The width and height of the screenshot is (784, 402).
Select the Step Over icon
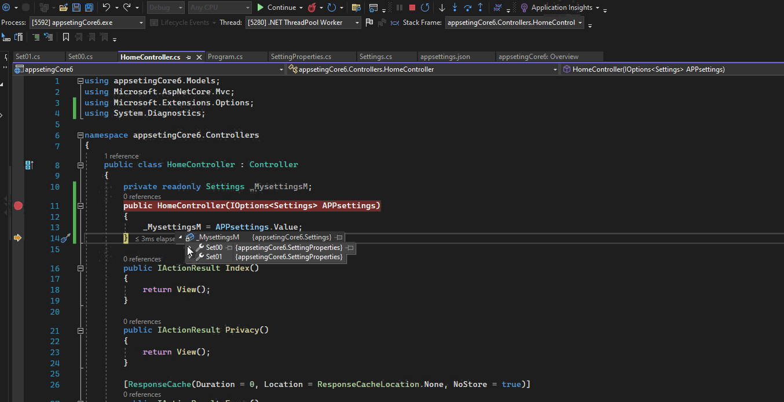pyautogui.click(x=468, y=8)
